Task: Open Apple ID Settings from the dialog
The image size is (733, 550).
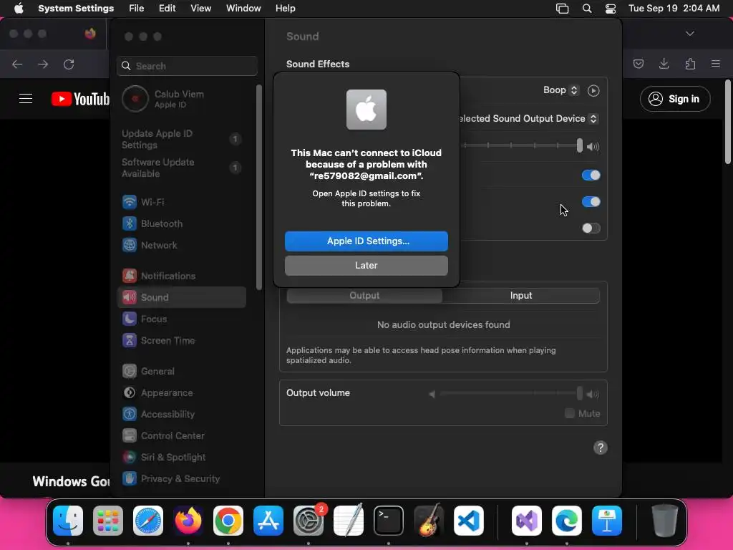Action: [x=366, y=241]
